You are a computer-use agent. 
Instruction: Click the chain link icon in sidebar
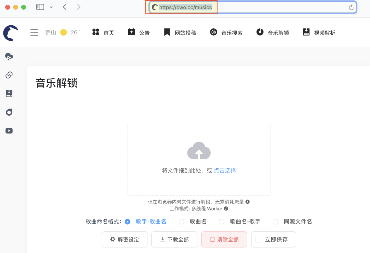coord(9,75)
